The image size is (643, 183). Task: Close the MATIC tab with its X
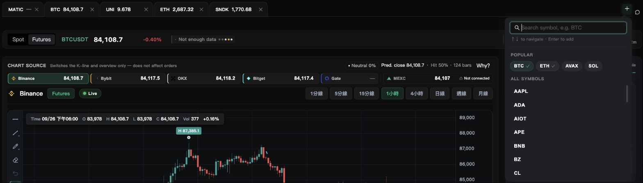coord(36,9)
